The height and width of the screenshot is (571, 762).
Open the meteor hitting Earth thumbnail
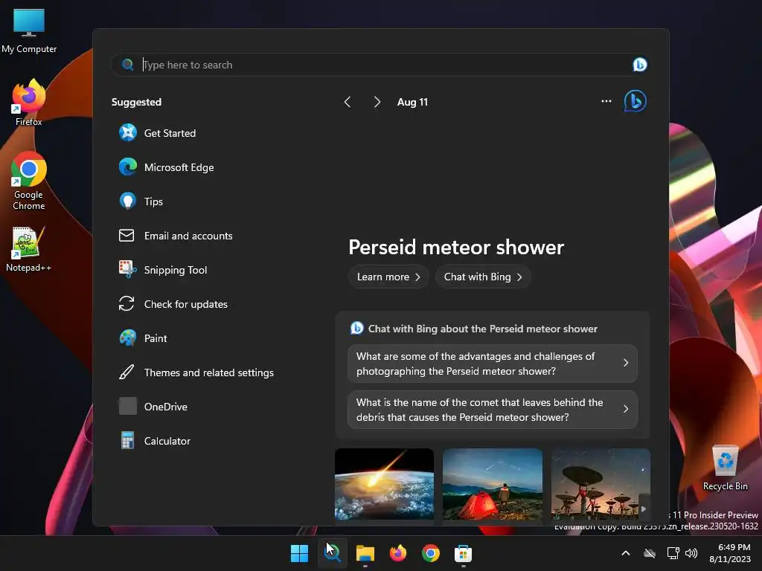(384, 484)
